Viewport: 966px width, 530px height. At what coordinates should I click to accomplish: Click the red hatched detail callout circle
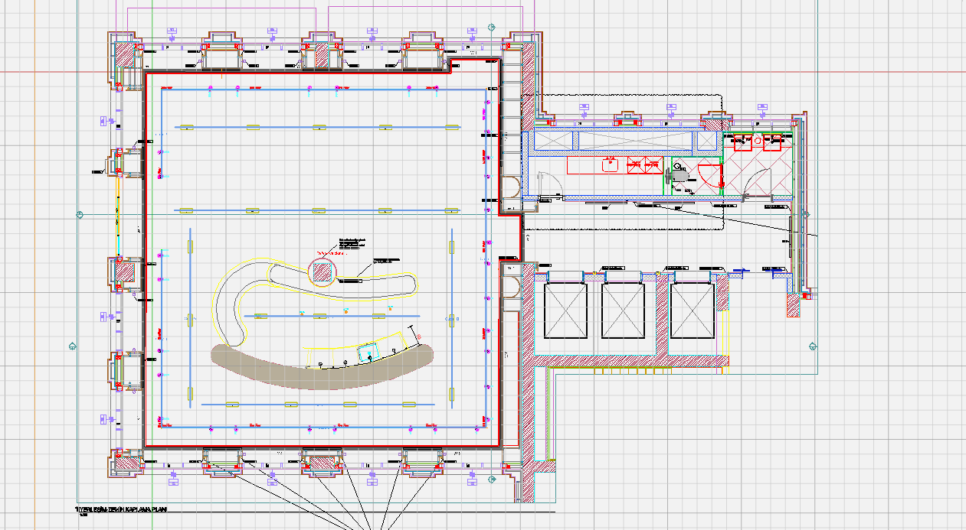click(x=322, y=272)
